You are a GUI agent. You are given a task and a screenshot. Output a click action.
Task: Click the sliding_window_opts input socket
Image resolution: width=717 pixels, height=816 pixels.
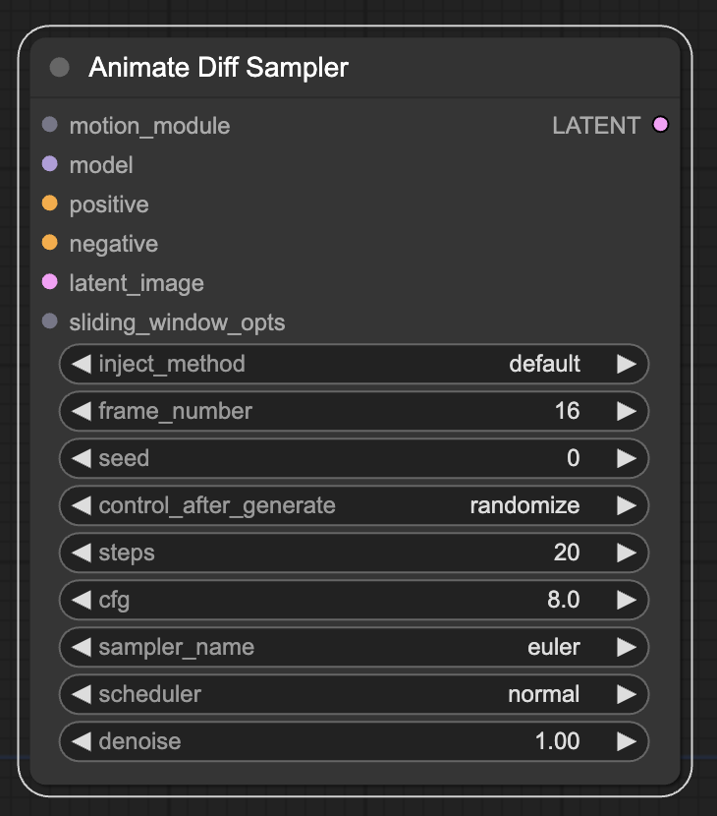pyautogui.click(x=50, y=322)
